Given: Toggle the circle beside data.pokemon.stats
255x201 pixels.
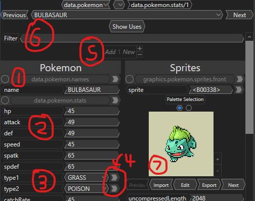Looking at the screenshot, I should click(x=5, y=100).
